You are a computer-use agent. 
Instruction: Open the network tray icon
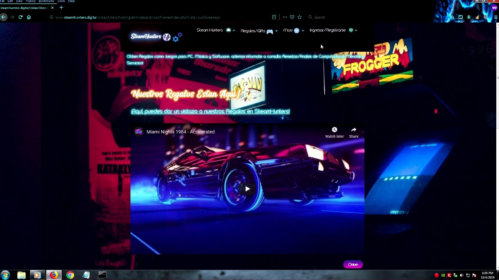tap(468, 275)
